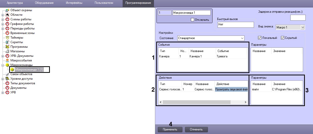The width and height of the screenshot is (313, 134).
Task: Click the Магазины icon in tree
Action: click(x=7, y=51)
